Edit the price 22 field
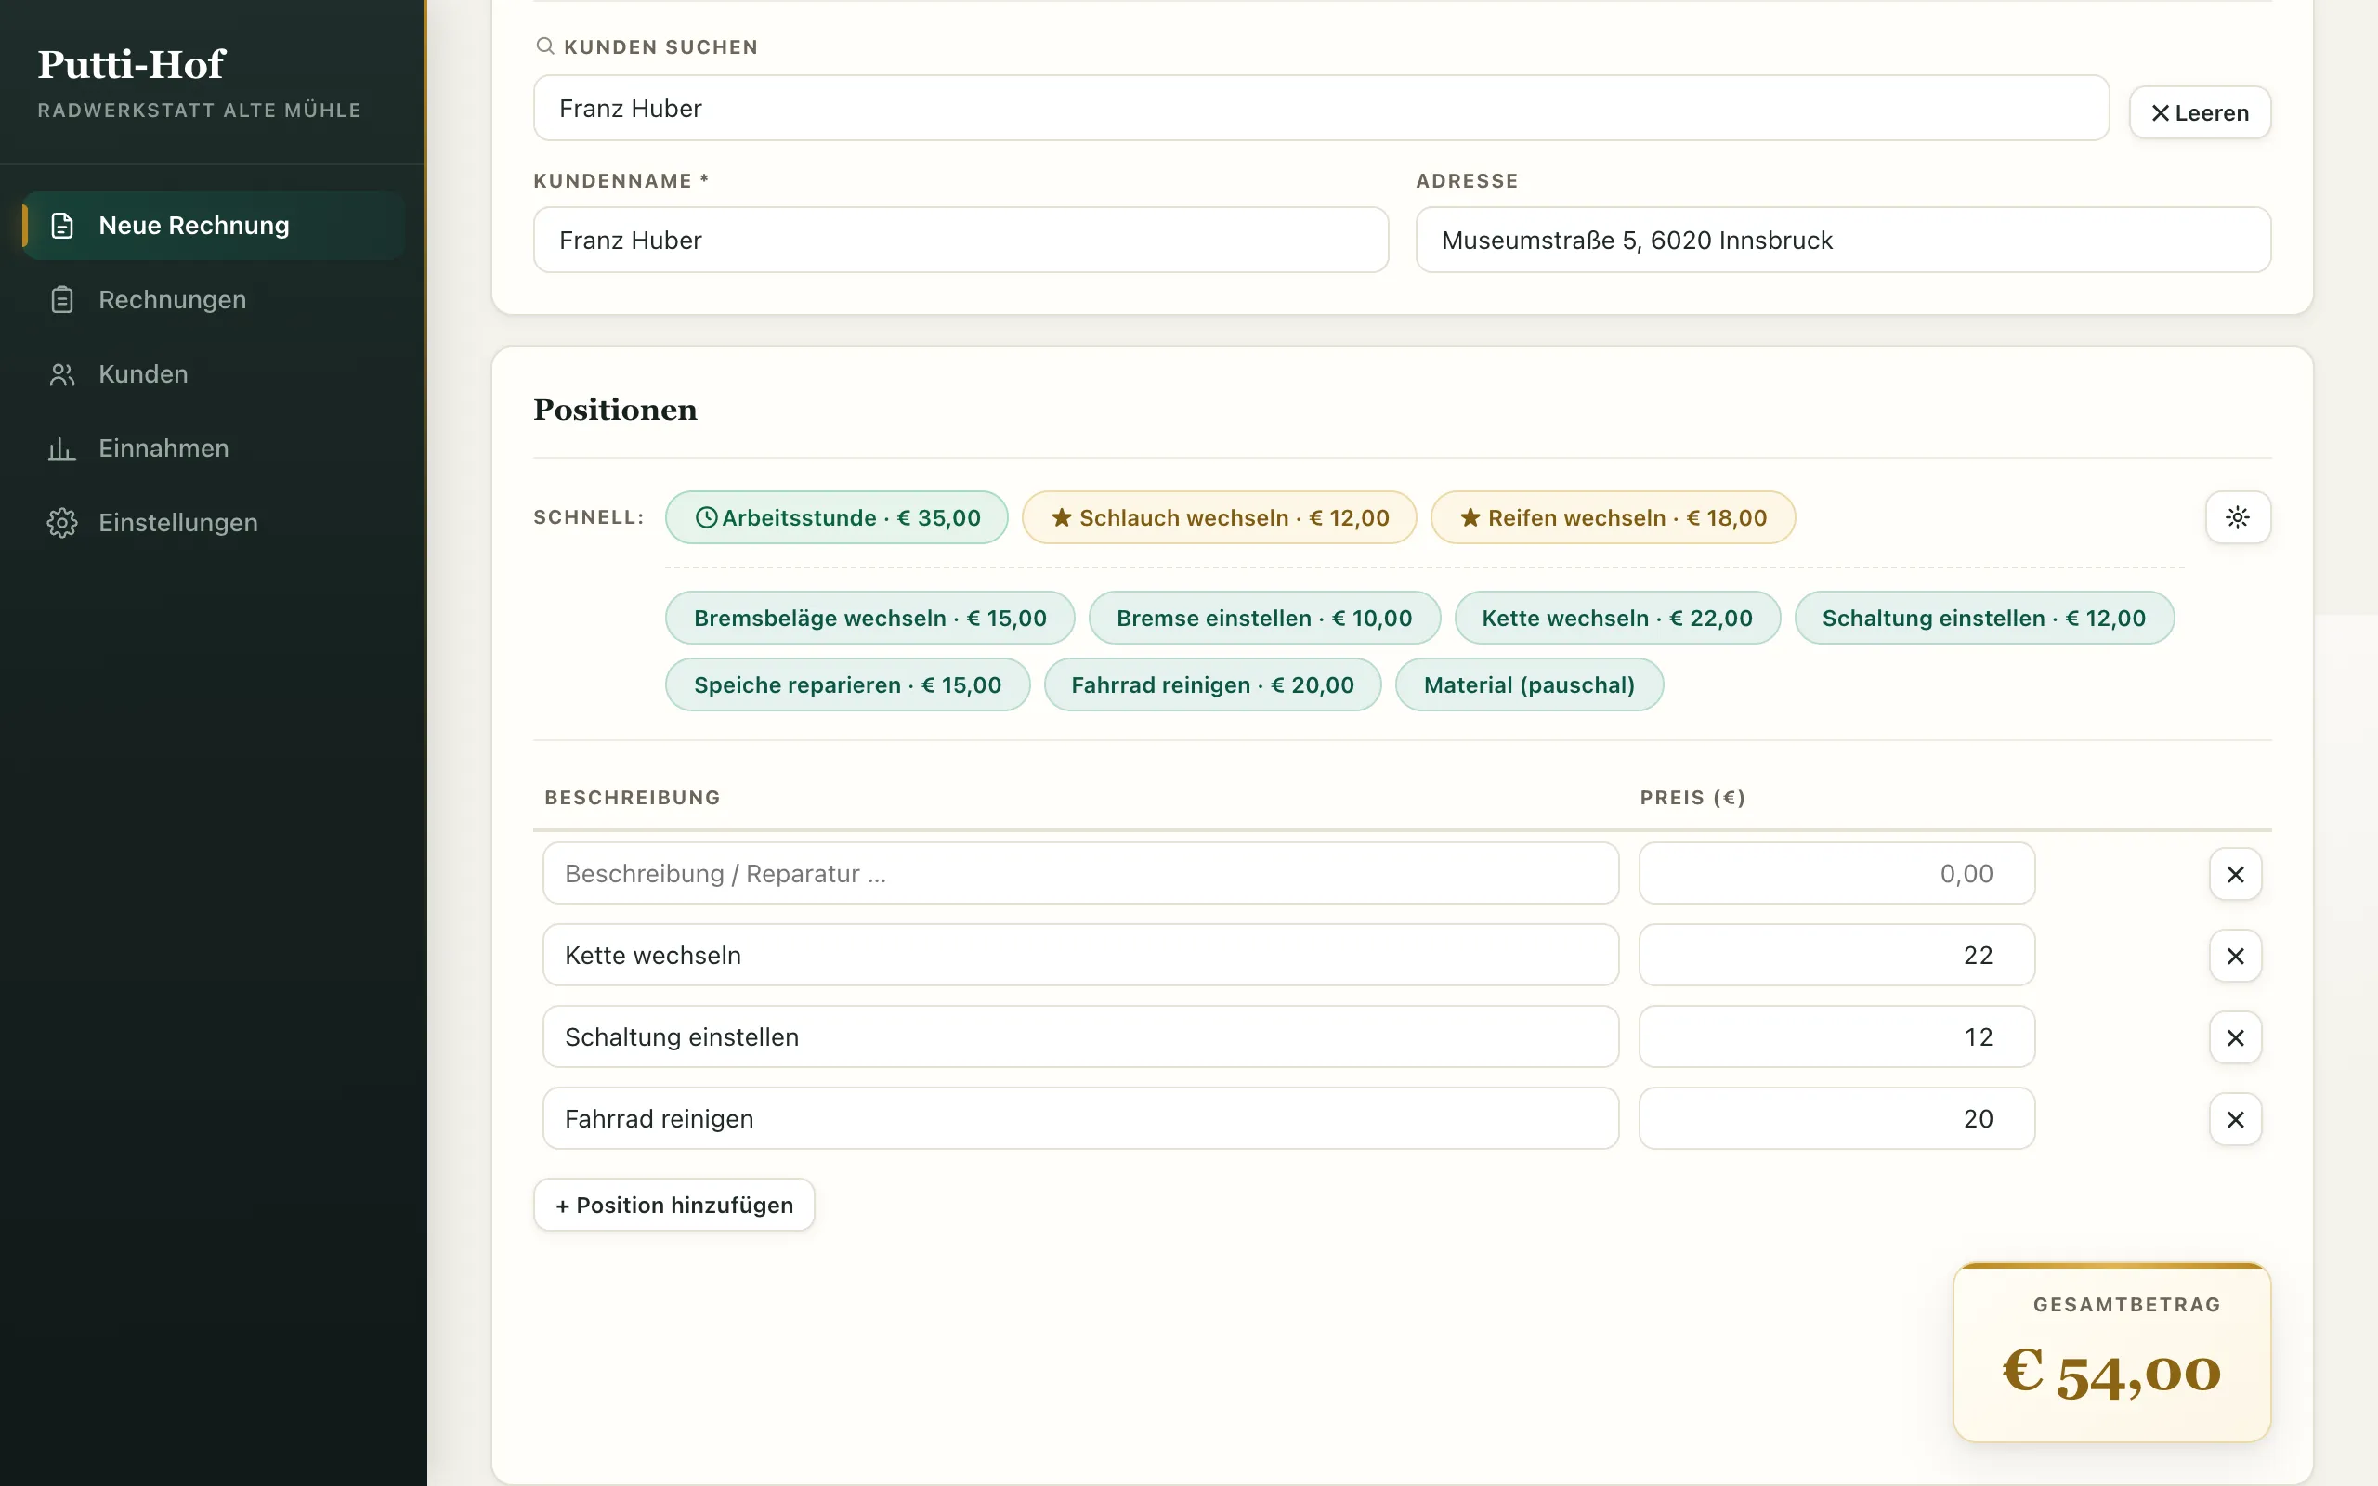The height and width of the screenshot is (1486, 2378). (1836, 955)
